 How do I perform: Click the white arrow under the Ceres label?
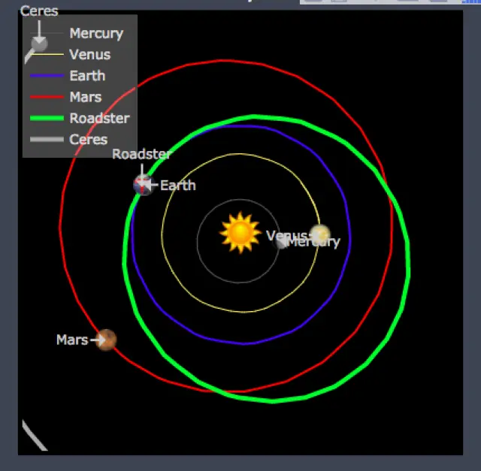click(x=38, y=29)
